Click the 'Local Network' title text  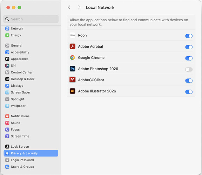click(x=100, y=7)
